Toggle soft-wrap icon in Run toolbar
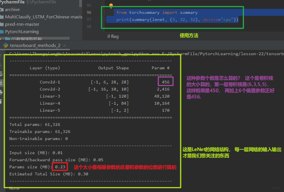The image size is (284, 192). tap(1, 74)
